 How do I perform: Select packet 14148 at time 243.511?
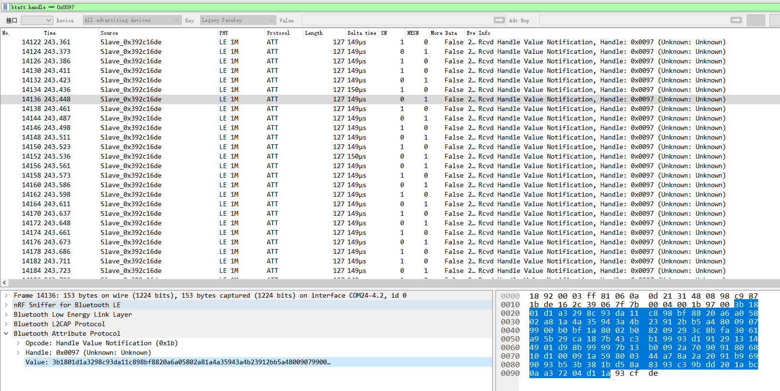coord(390,137)
